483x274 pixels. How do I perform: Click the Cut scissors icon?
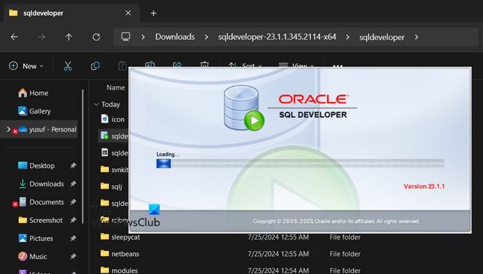(68, 66)
